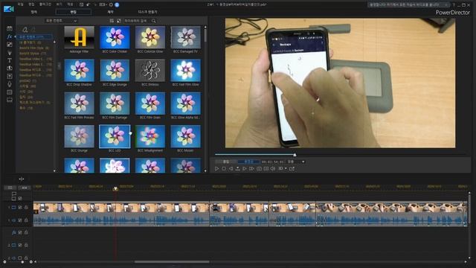The width and height of the screenshot is (476, 268).
Task: Open the 3D mode dropdown arrow
Action: 286,168
